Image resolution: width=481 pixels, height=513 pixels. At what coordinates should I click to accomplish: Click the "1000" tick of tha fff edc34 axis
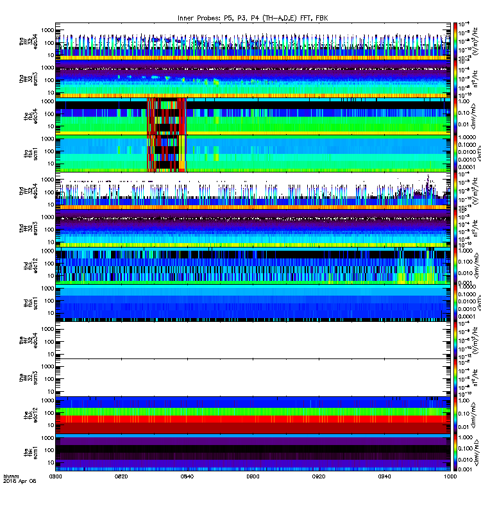[47, 30]
